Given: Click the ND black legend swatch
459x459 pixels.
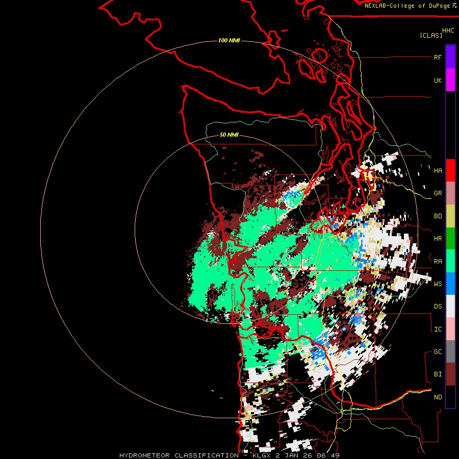Looking at the screenshot, I should [450, 397].
